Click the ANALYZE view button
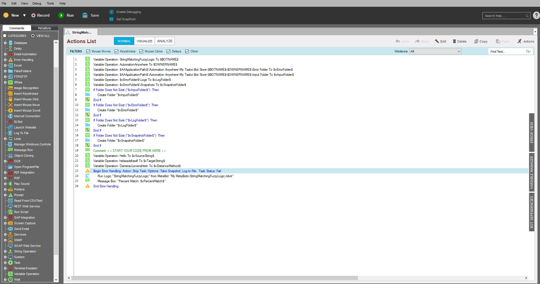This screenshot has width=540, height=284. tap(165, 41)
